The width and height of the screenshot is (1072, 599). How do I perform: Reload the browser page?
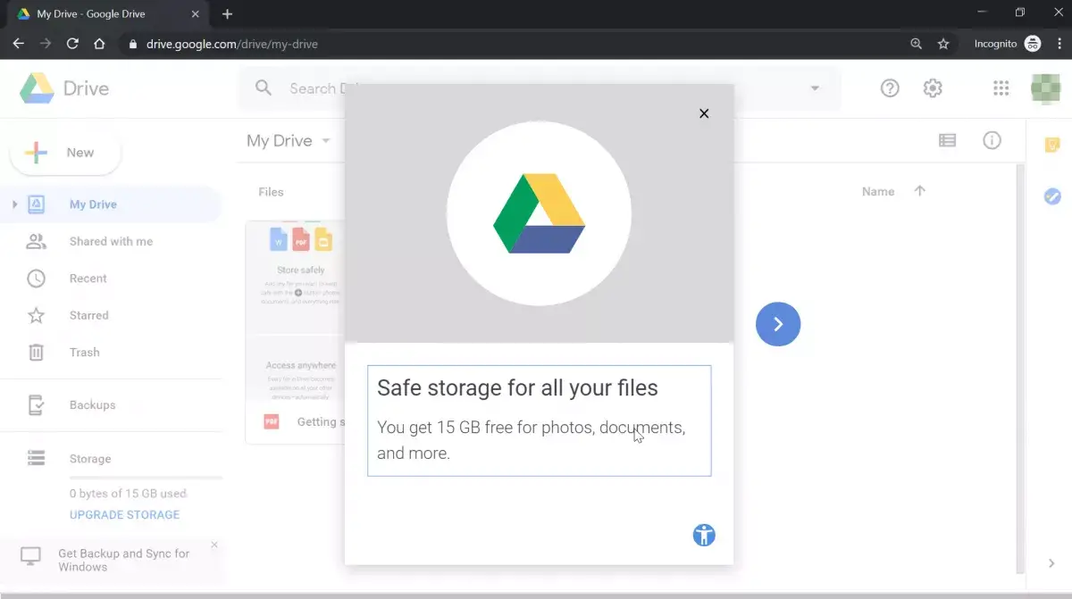point(72,44)
